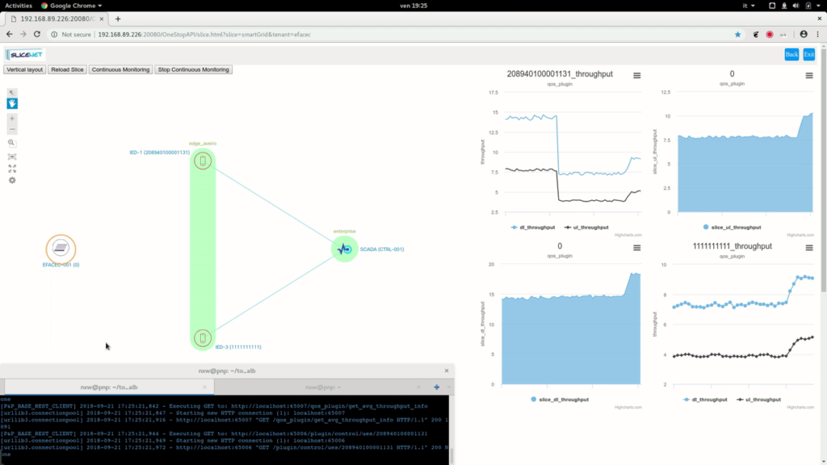The image size is (827, 465).
Task: Zoom in with the plus icon
Action: click(12, 119)
